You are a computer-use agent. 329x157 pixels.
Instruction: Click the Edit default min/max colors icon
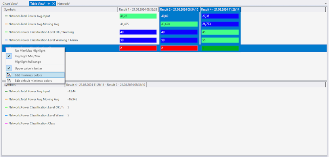pos(9,80)
